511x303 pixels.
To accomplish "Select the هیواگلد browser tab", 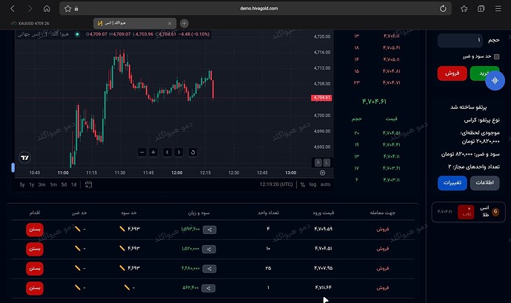I will click(x=135, y=23).
